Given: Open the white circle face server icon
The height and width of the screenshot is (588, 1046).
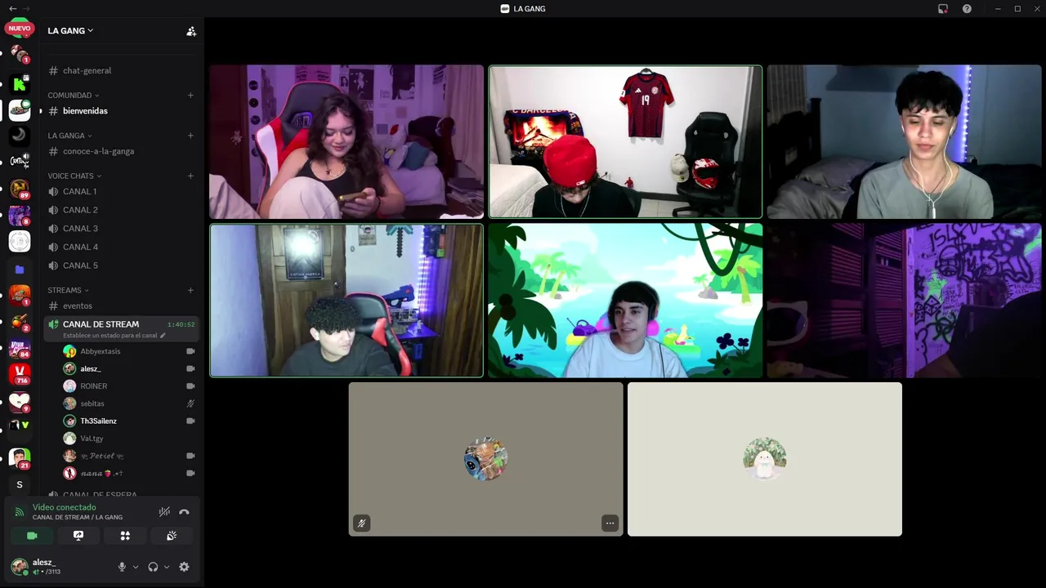Looking at the screenshot, I should (x=20, y=242).
